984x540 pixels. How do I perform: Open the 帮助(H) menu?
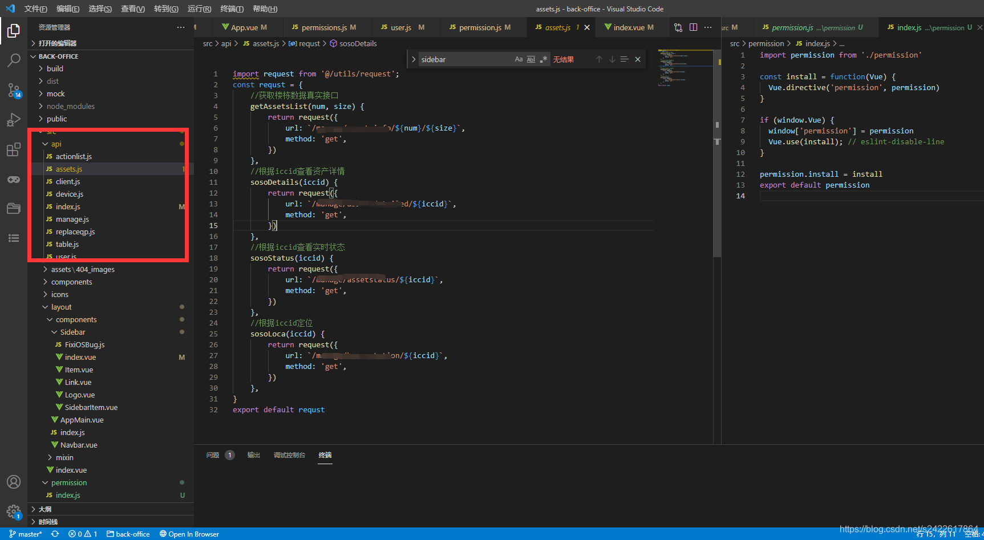pyautogui.click(x=265, y=9)
